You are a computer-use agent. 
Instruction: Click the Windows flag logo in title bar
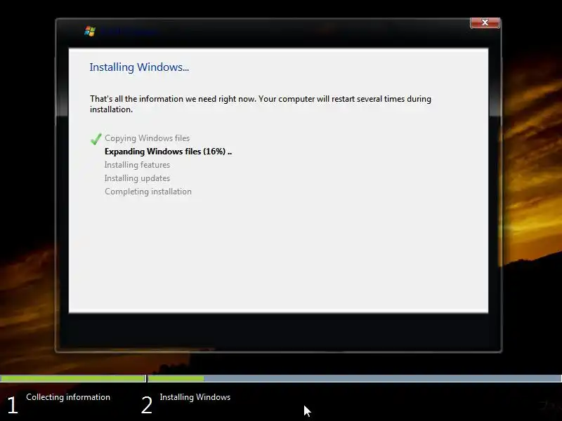[x=90, y=31]
